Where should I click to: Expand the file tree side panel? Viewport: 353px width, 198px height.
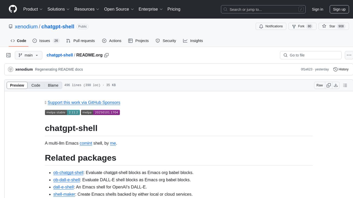pos(9,55)
